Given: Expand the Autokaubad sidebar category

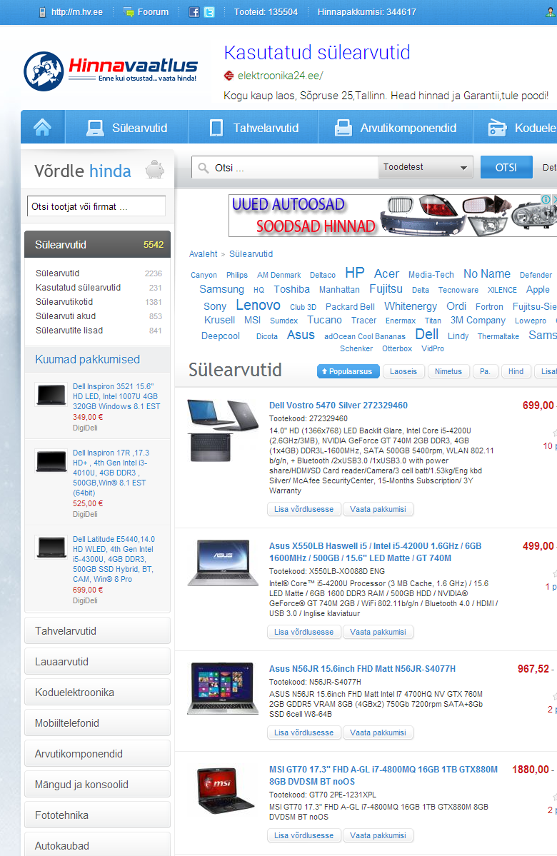Looking at the screenshot, I should pyautogui.click(x=98, y=845).
